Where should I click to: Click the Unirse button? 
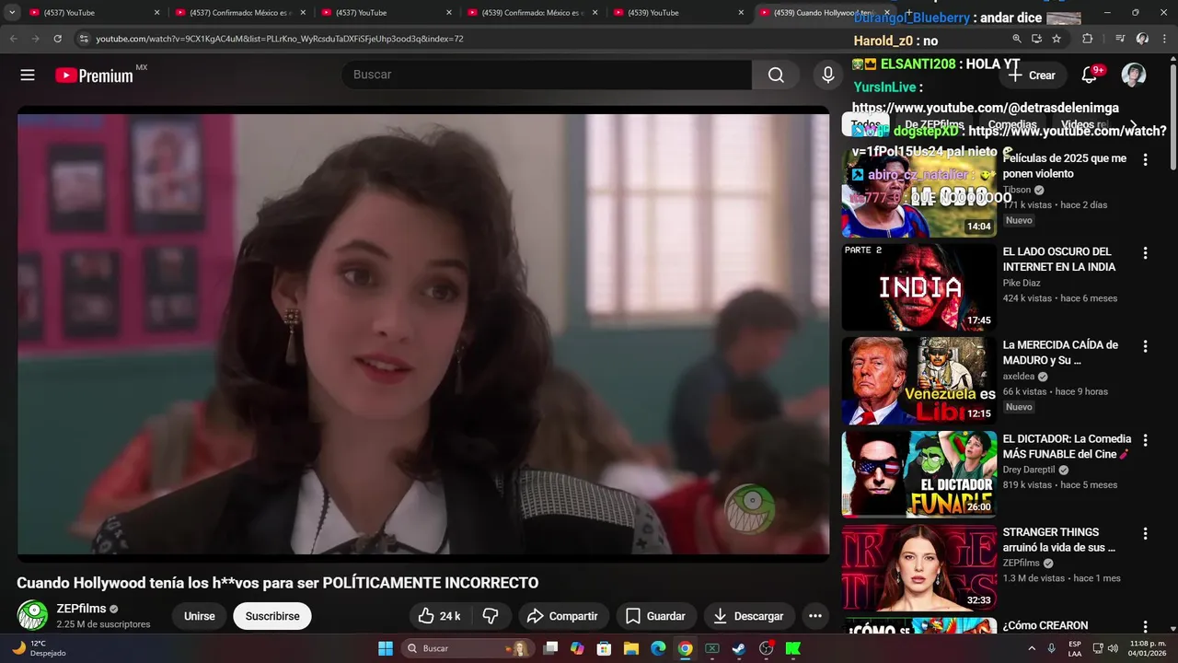(199, 616)
